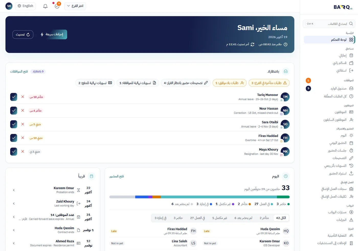Click the sidebar search field ابحث في القائمة

[x=329, y=24]
